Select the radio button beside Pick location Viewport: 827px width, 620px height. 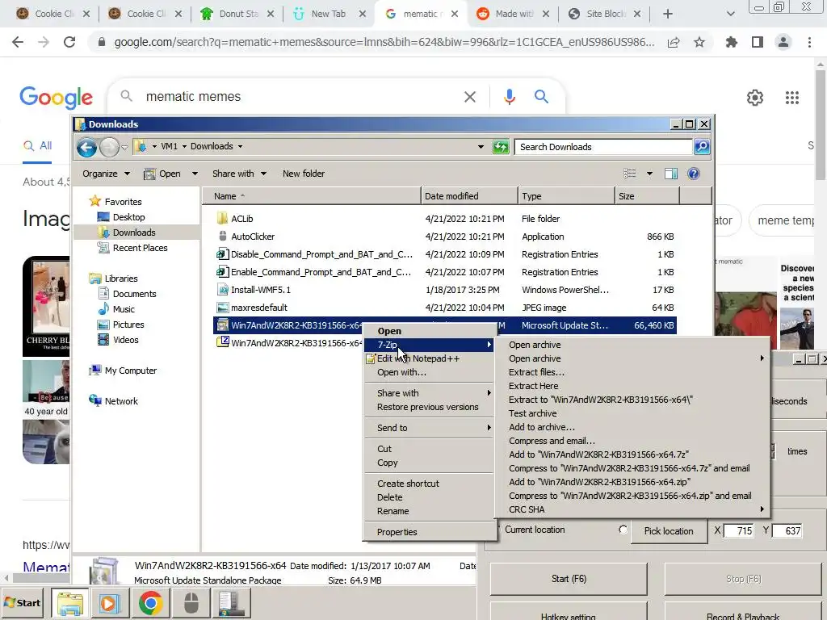[623, 530]
